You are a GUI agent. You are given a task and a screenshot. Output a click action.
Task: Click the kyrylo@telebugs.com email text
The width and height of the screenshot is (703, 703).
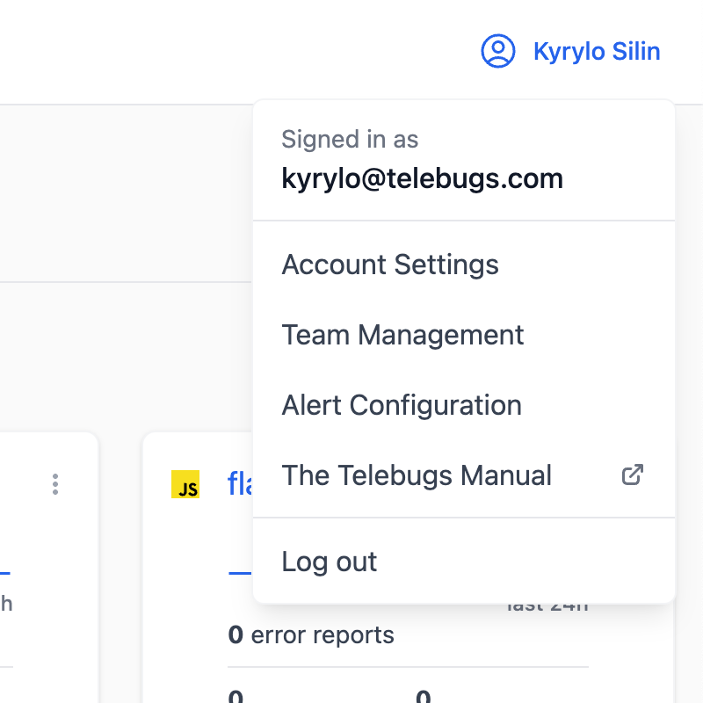coord(422,178)
